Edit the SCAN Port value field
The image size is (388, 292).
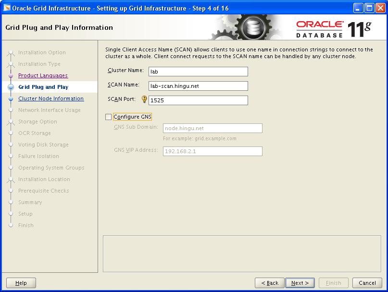click(x=198, y=100)
